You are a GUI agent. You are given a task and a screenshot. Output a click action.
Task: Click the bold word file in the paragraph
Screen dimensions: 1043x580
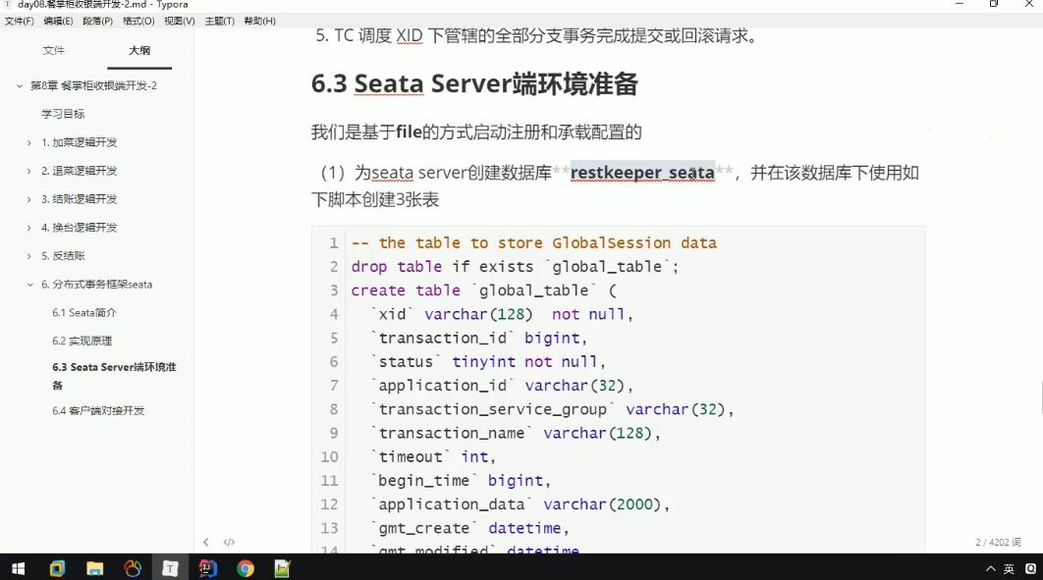[x=409, y=132]
